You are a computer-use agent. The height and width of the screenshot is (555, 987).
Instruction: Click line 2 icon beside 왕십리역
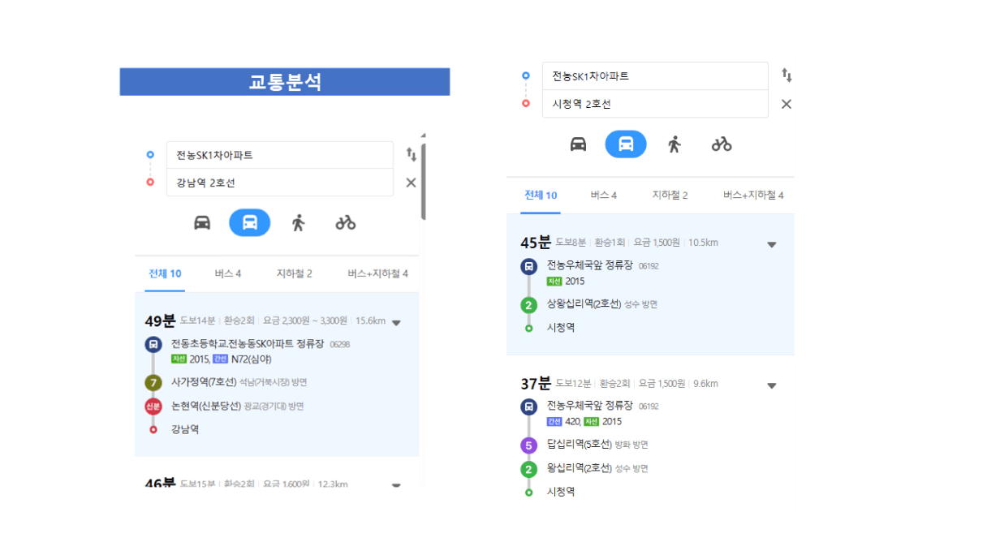pyautogui.click(x=528, y=469)
